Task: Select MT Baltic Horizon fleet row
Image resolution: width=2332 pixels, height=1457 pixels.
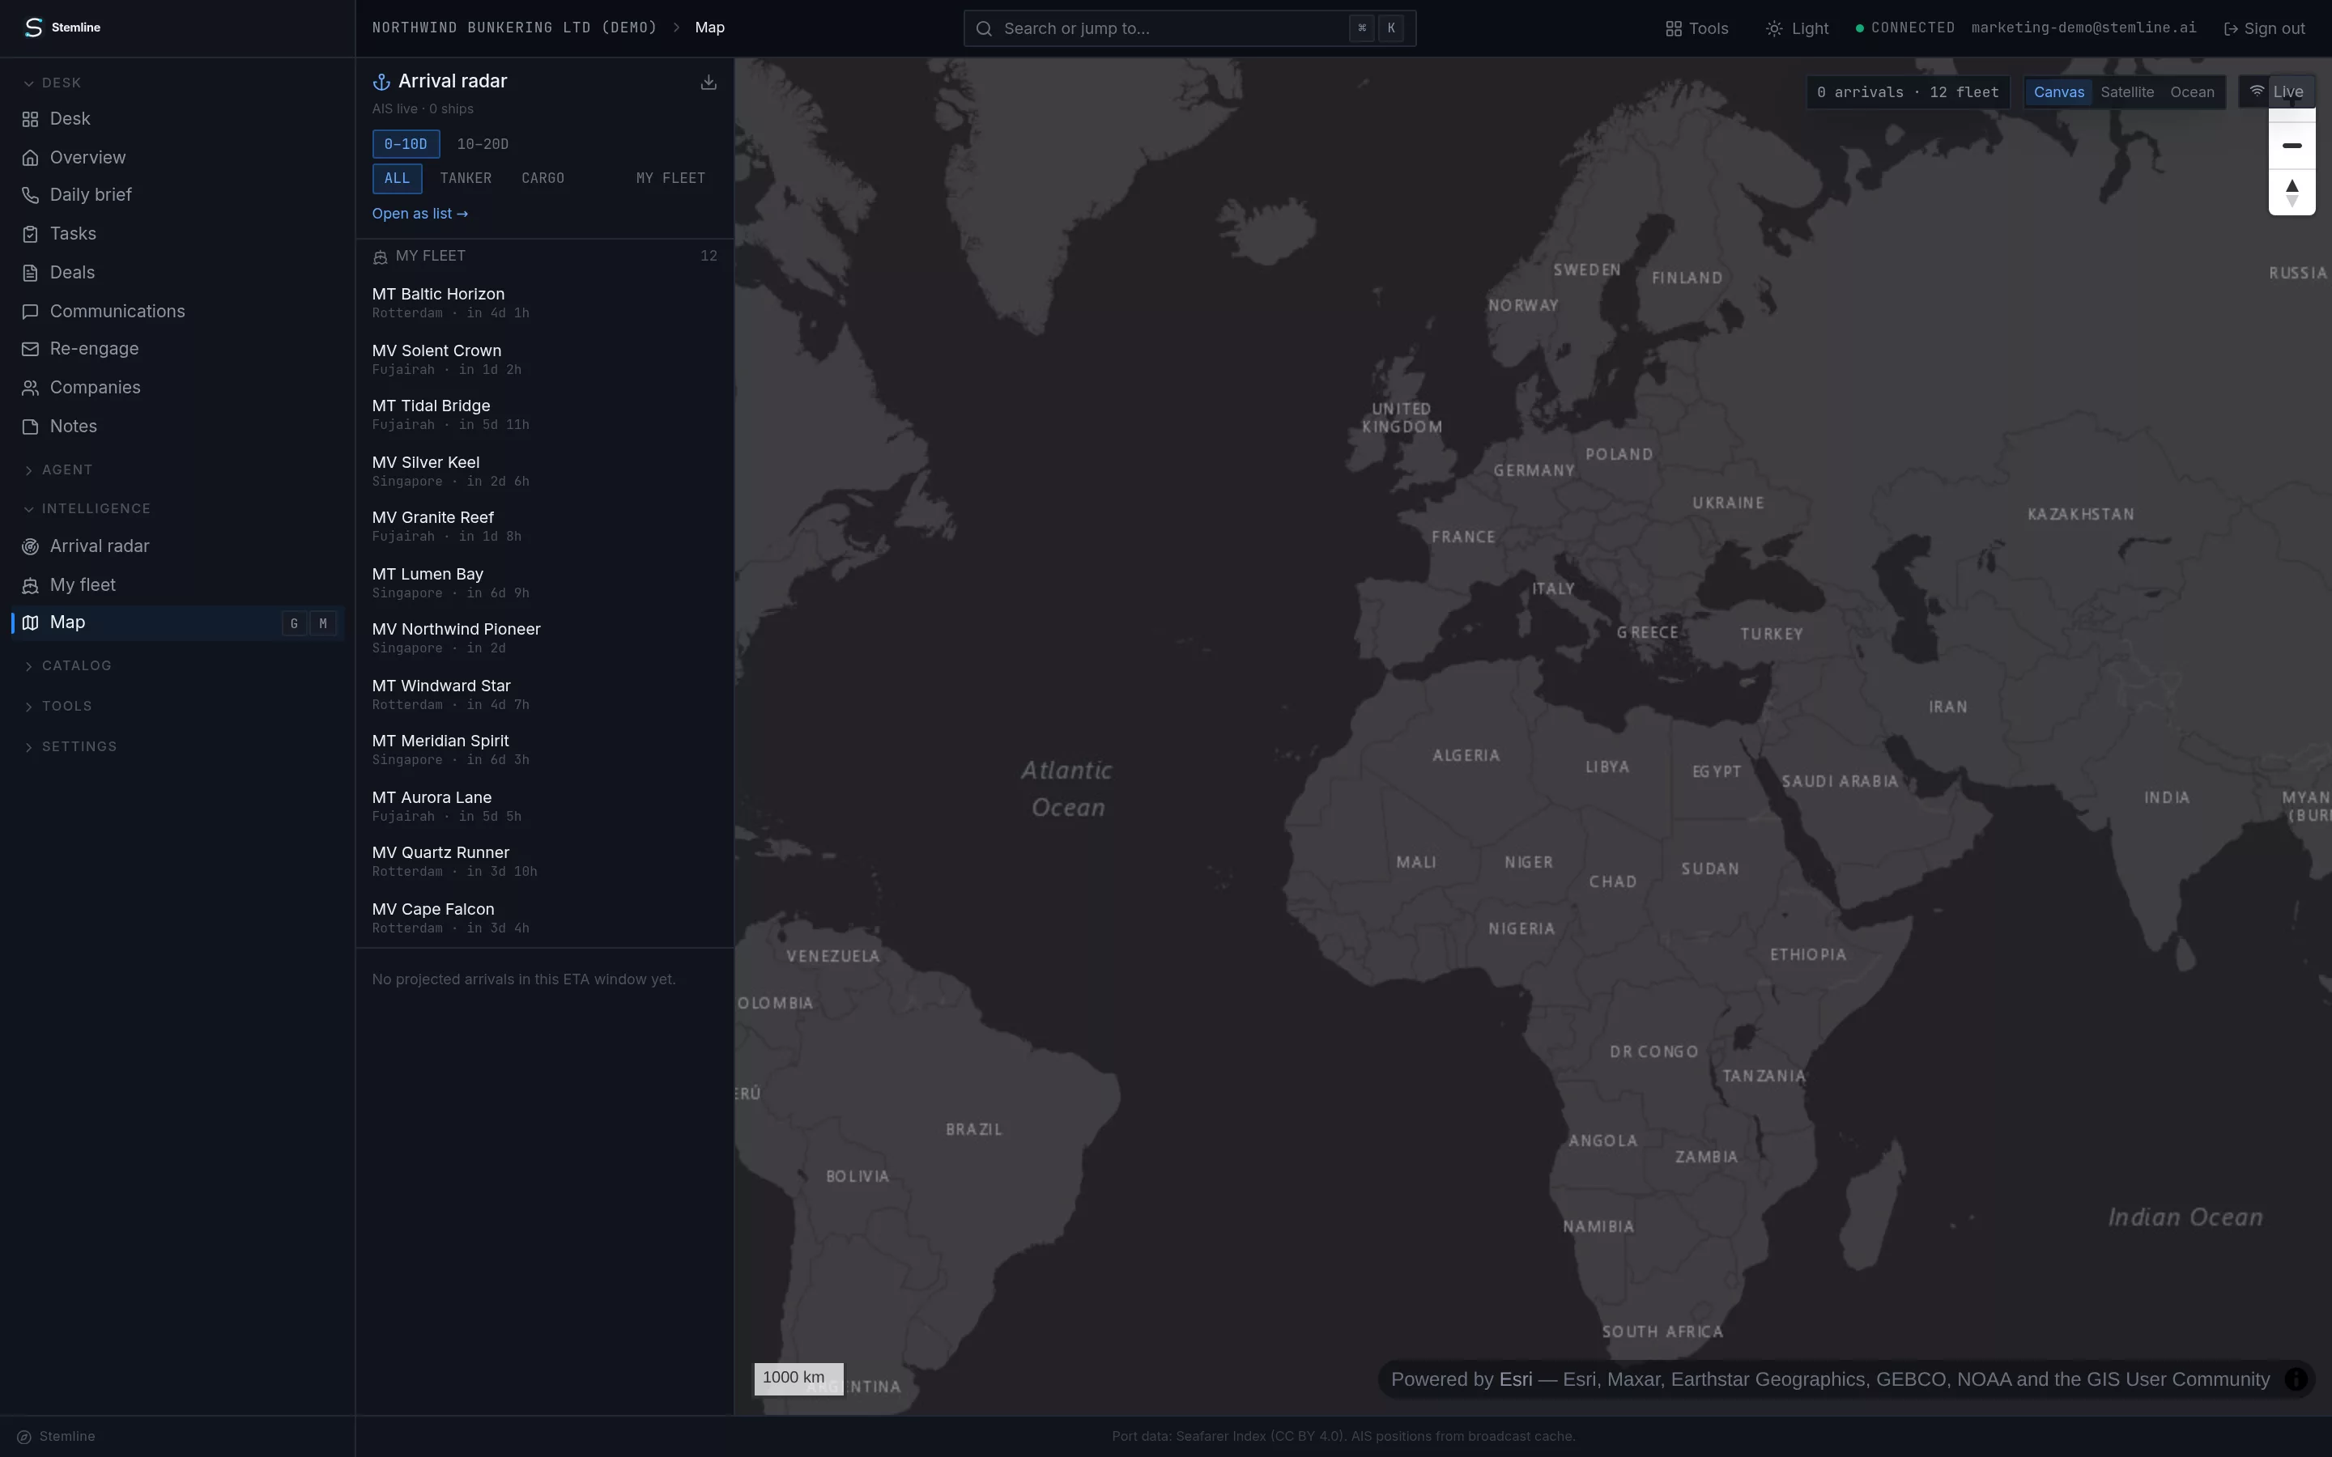Action: 544,303
